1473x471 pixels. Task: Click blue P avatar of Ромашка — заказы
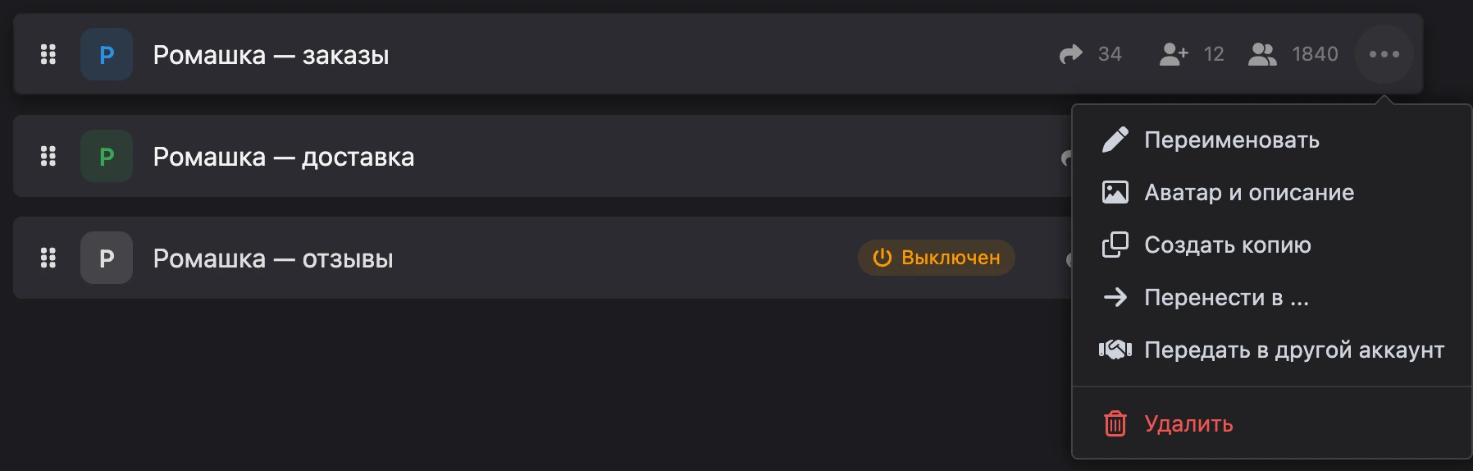point(107,54)
